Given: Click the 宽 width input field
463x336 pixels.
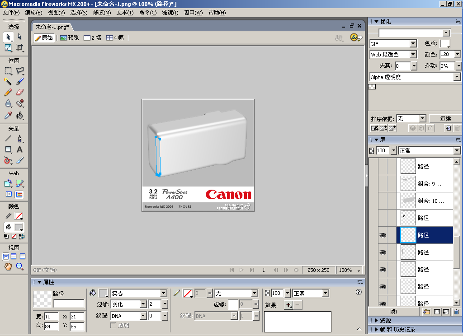Looking at the screenshot, I should coord(52,317).
